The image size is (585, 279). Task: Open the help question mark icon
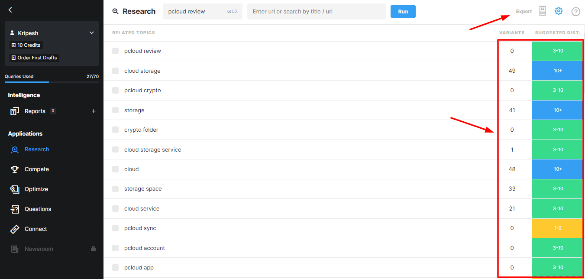click(575, 12)
